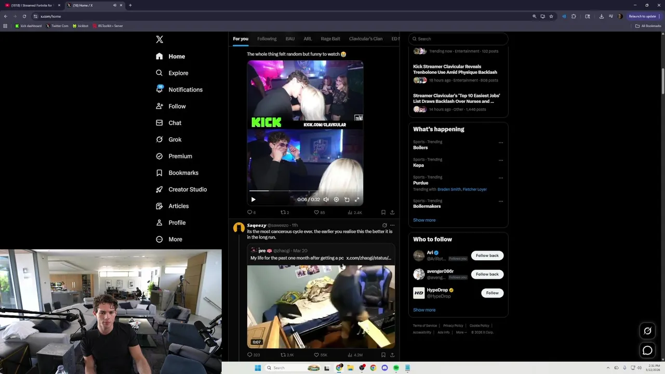Viewport: 665px width, 374px height.
Task: Share Saqeezy's post
Action: tap(392, 355)
